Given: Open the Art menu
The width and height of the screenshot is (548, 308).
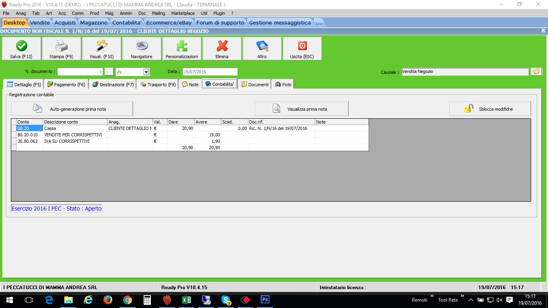Looking at the screenshot, I should coord(49,13).
